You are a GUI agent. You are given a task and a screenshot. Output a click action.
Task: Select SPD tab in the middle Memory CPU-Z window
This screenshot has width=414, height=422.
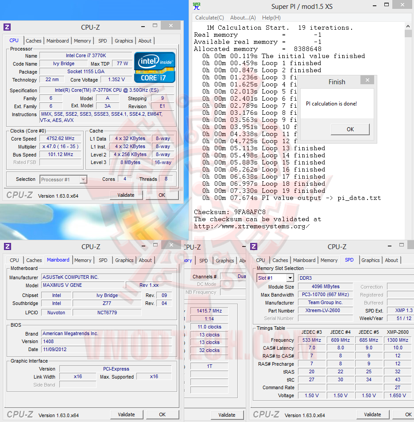click(x=204, y=261)
